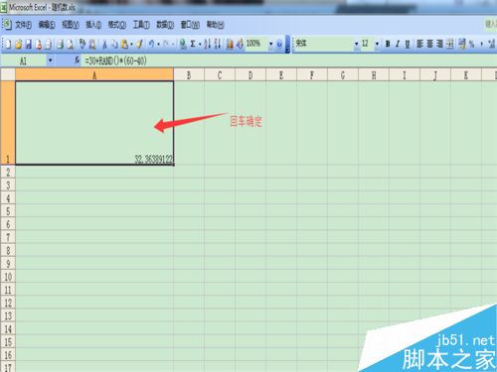Apply Percent style icon
The height and width of the screenshot is (372, 497).
click(x=472, y=44)
